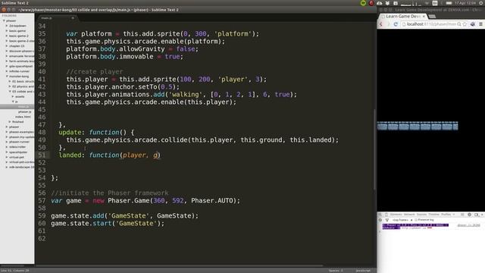The image size is (485, 273).
Task: Expand the virtual-pet folder
Action: coord(7,157)
